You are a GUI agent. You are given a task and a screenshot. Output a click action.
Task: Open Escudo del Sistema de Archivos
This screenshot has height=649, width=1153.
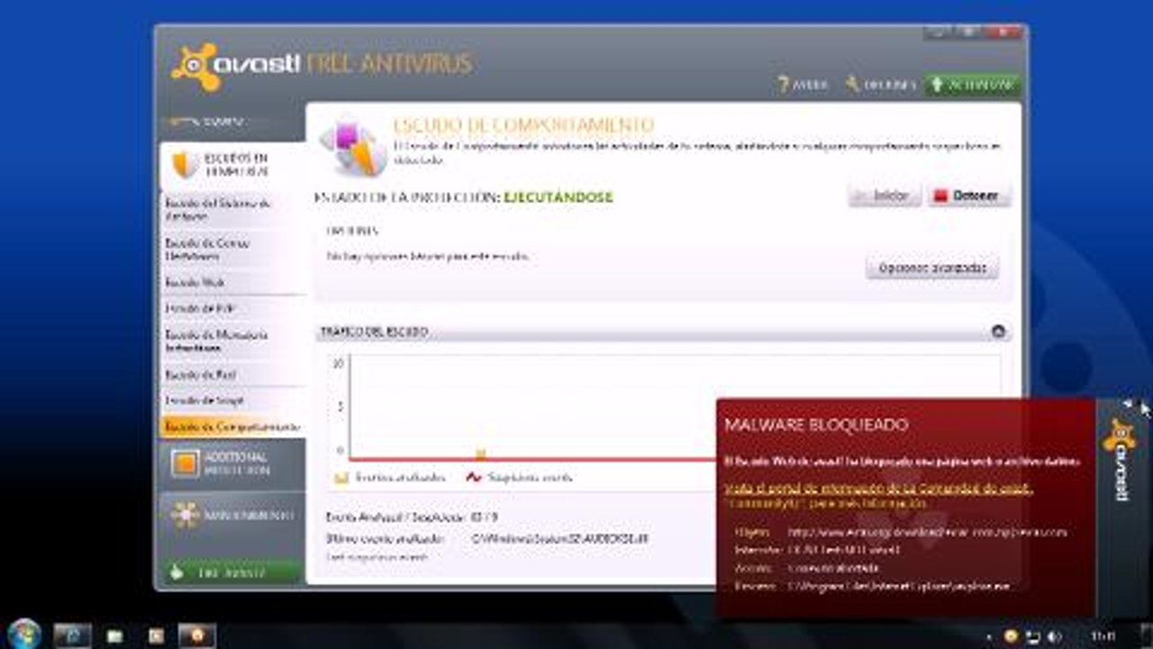232,210
